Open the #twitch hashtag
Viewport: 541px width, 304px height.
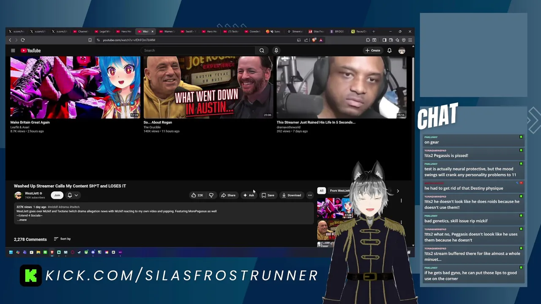tap(74, 207)
